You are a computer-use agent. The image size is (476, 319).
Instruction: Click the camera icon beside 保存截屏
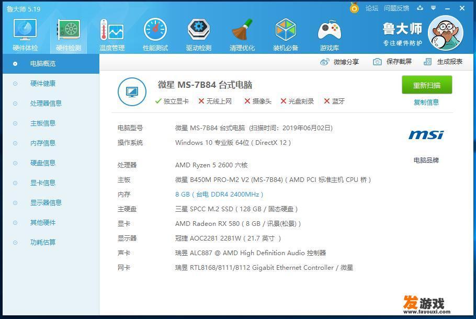377,62
